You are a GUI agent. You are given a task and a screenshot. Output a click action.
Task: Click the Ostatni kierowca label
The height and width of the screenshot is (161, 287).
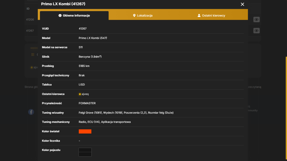(53, 94)
